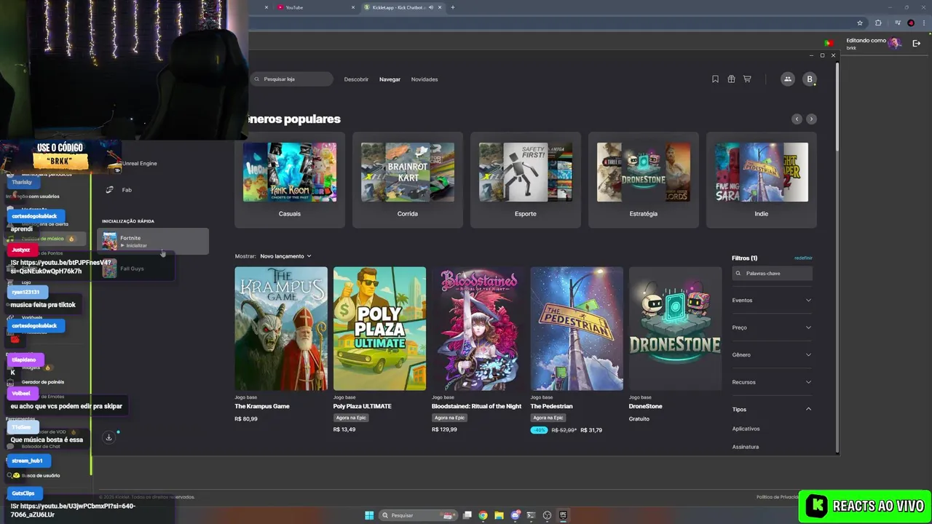Image resolution: width=932 pixels, height=524 pixels.
Task: Expand the Gênero filter
Action: (772, 354)
